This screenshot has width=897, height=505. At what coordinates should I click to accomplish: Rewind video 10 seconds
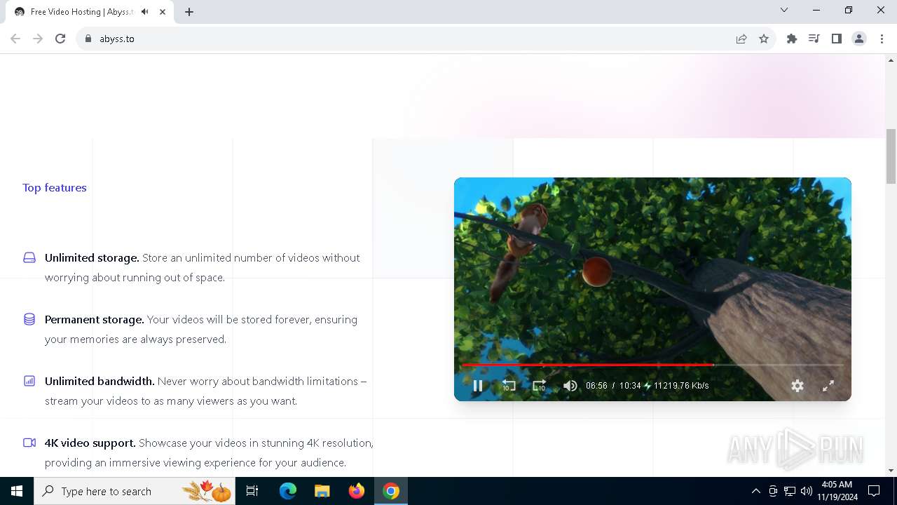tap(509, 386)
